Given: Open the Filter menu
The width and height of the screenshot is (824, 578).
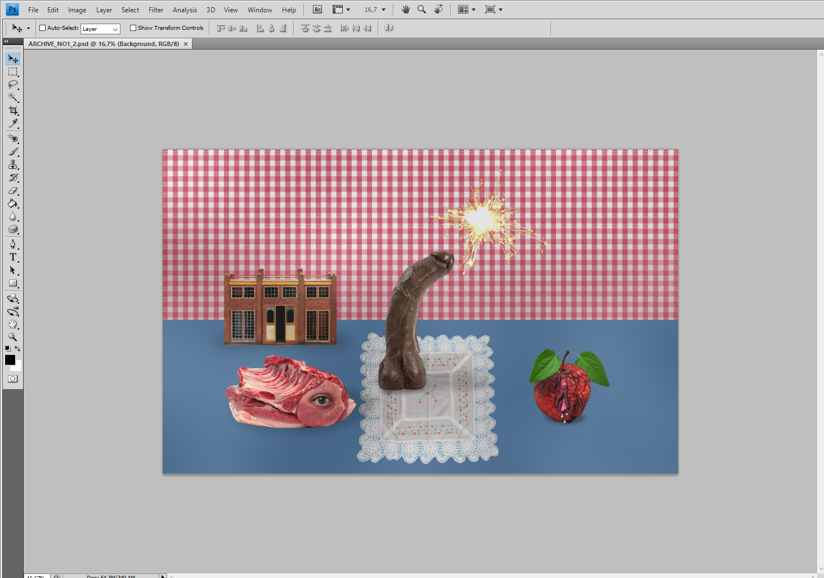Looking at the screenshot, I should [x=156, y=10].
